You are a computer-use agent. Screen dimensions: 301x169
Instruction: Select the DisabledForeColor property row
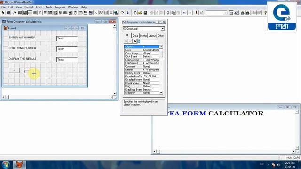coord(142,76)
